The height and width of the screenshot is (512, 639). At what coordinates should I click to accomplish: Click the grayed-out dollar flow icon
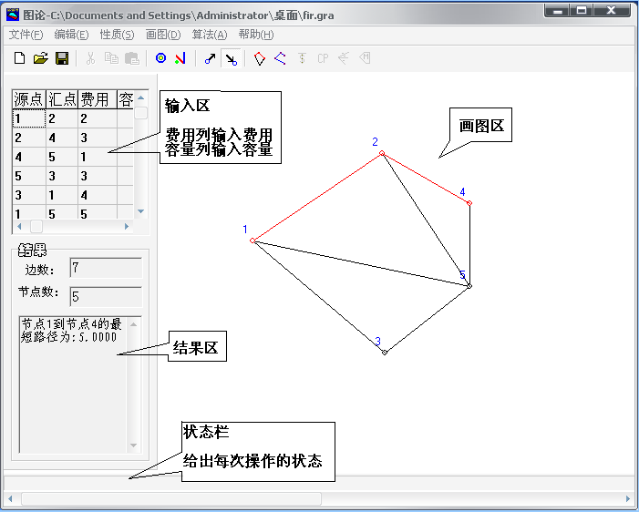pyautogui.click(x=302, y=58)
